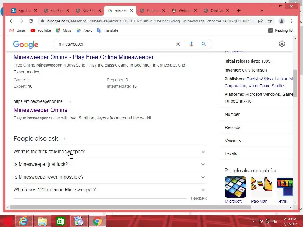Image resolution: width=303 pixels, height=227 pixels.
Task: Open the Gmail bookmark
Action: click(17, 30)
